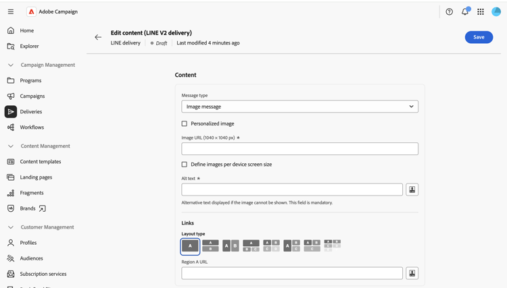This screenshot has height=288, width=507.
Task: Open the Message type dropdown
Action: click(299, 107)
